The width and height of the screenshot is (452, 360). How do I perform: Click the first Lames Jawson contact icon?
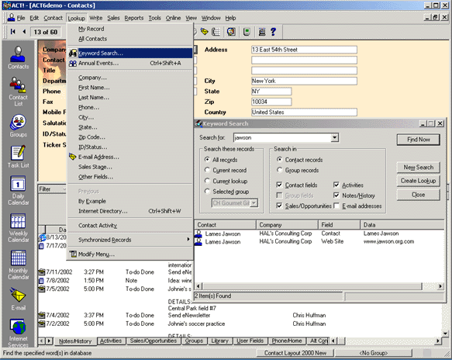coord(198,234)
